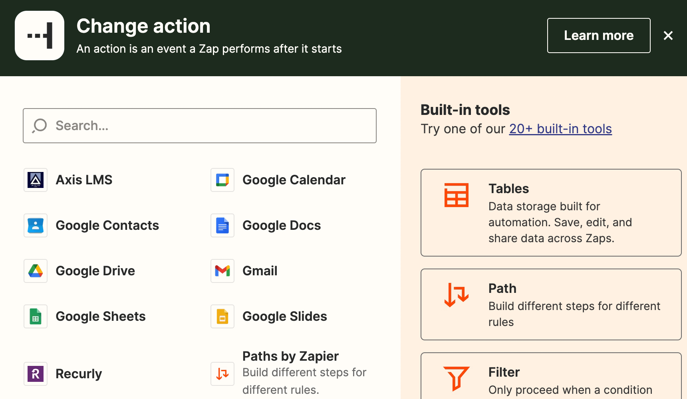Pick the Google Docs icon
Screen dimensions: 687x399
[x=222, y=225]
